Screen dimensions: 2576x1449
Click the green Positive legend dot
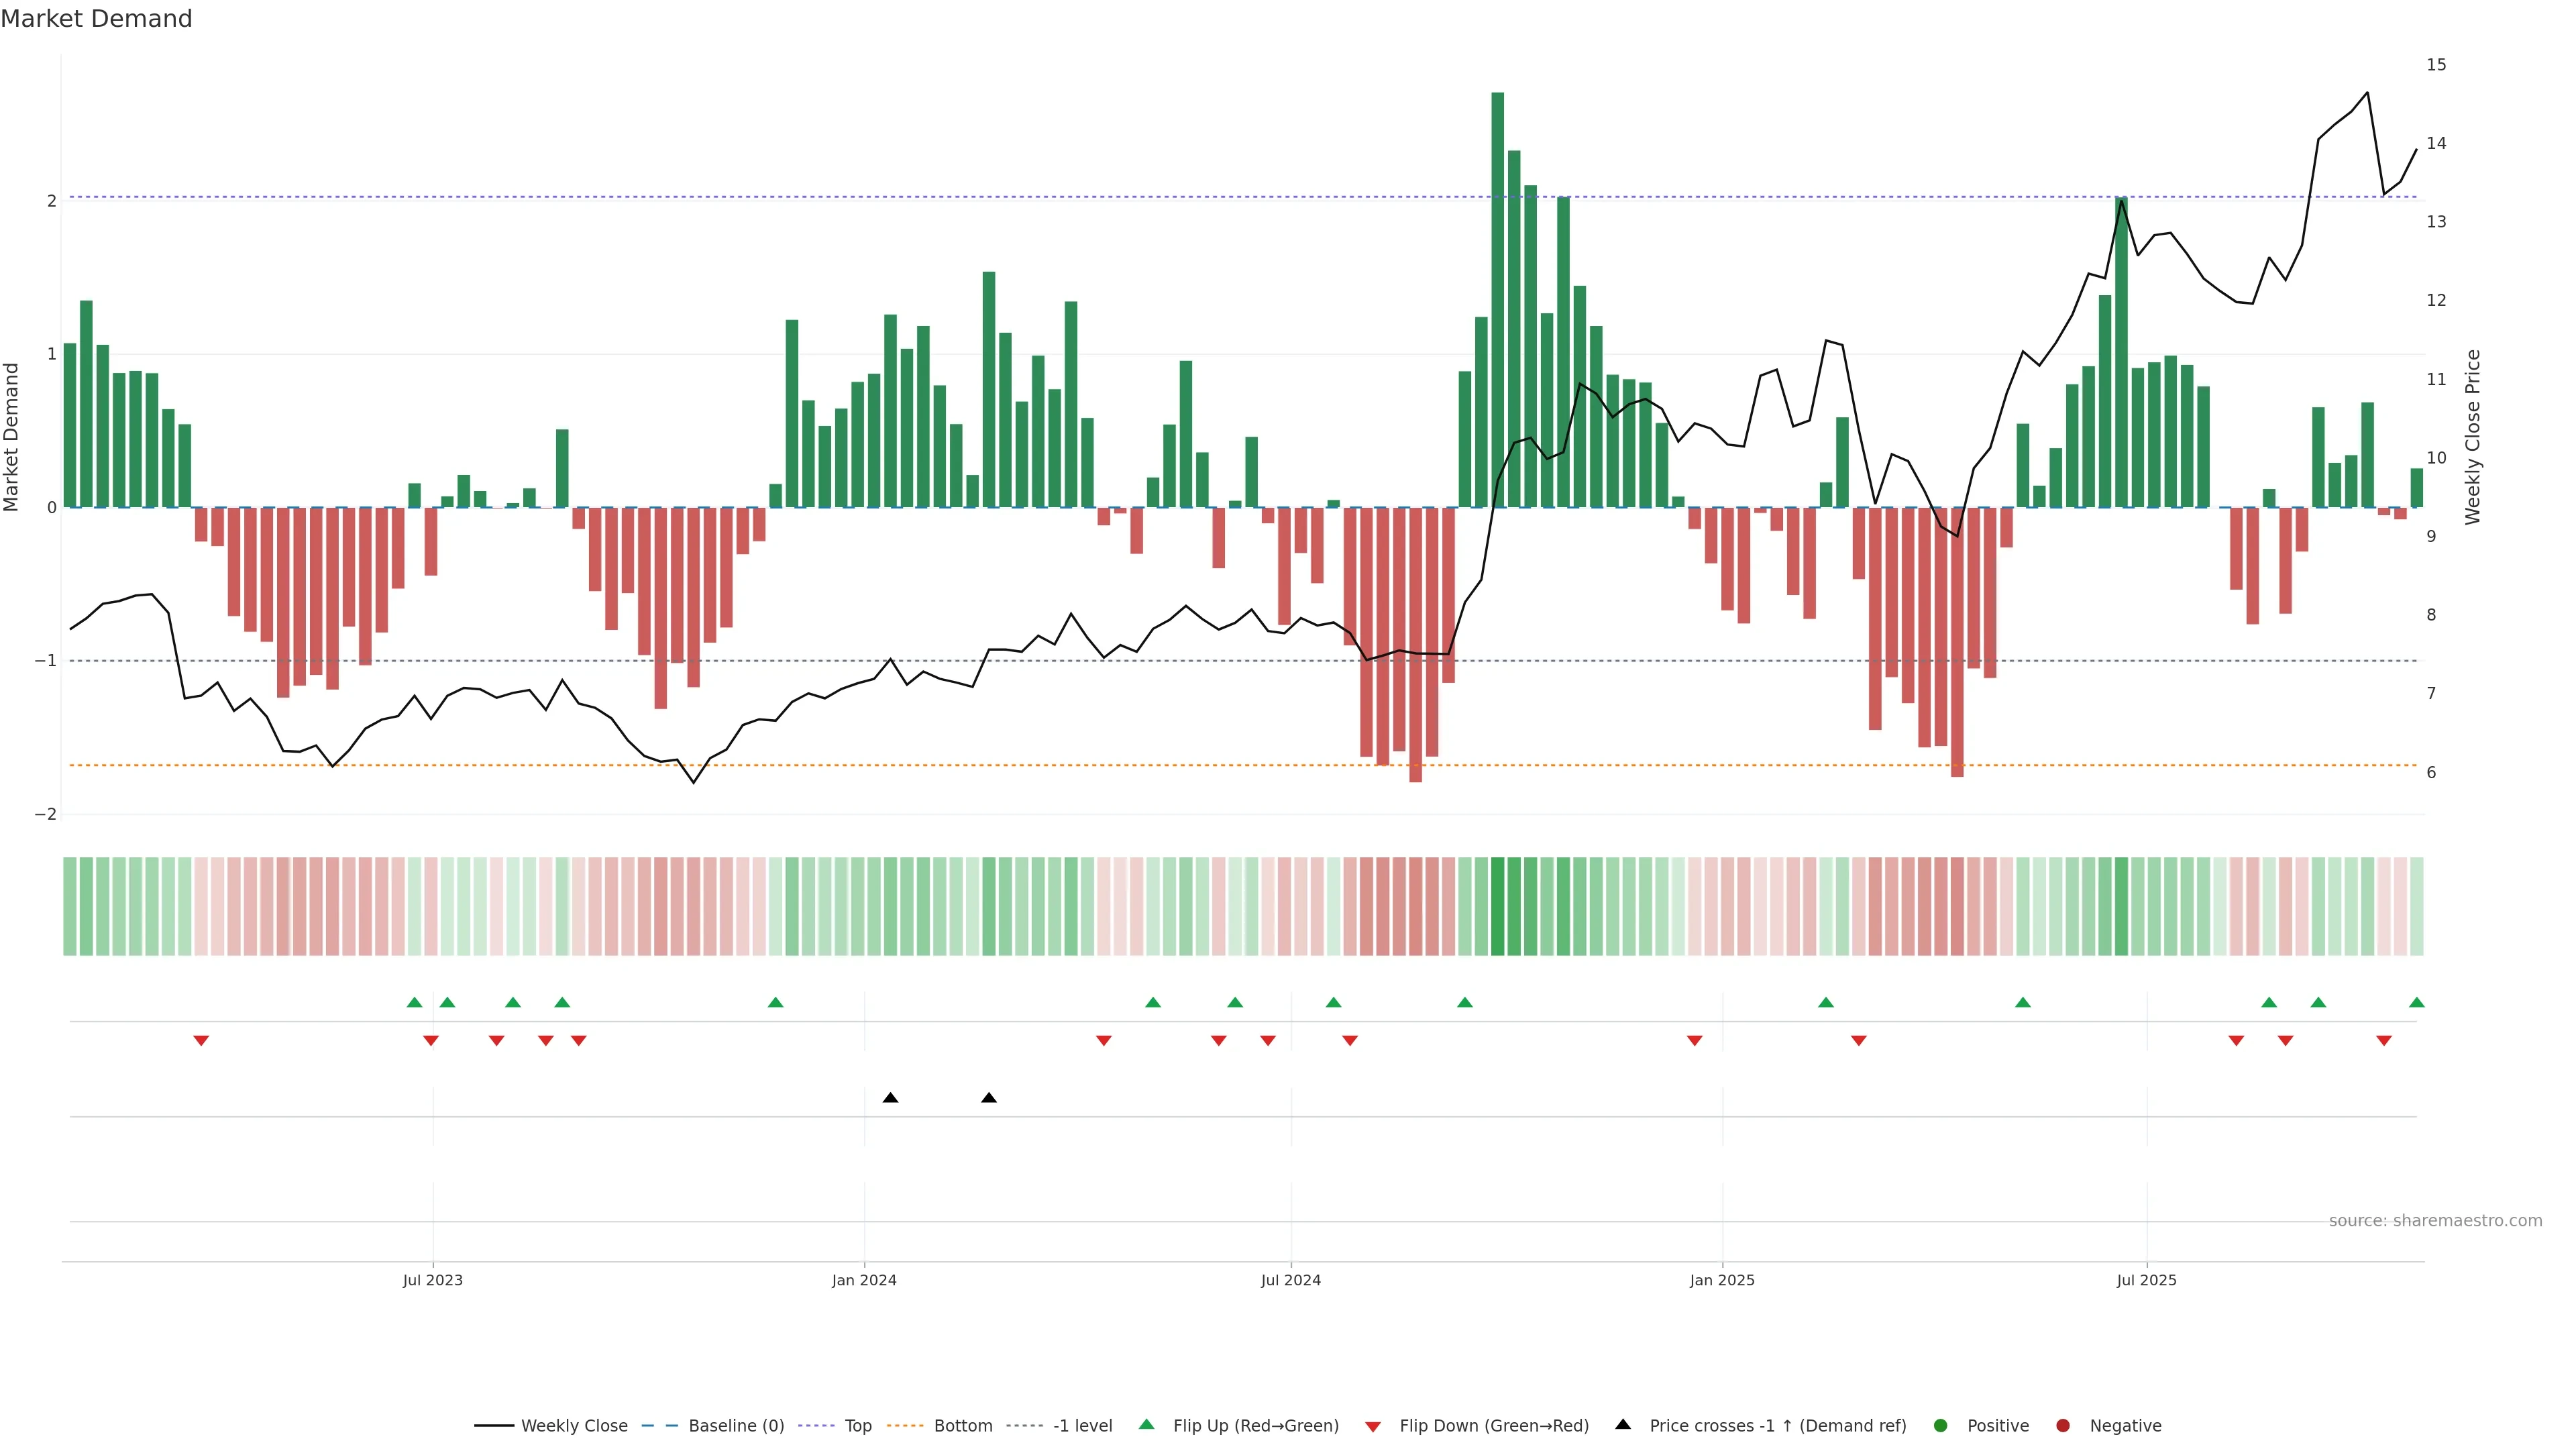(1941, 1426)
